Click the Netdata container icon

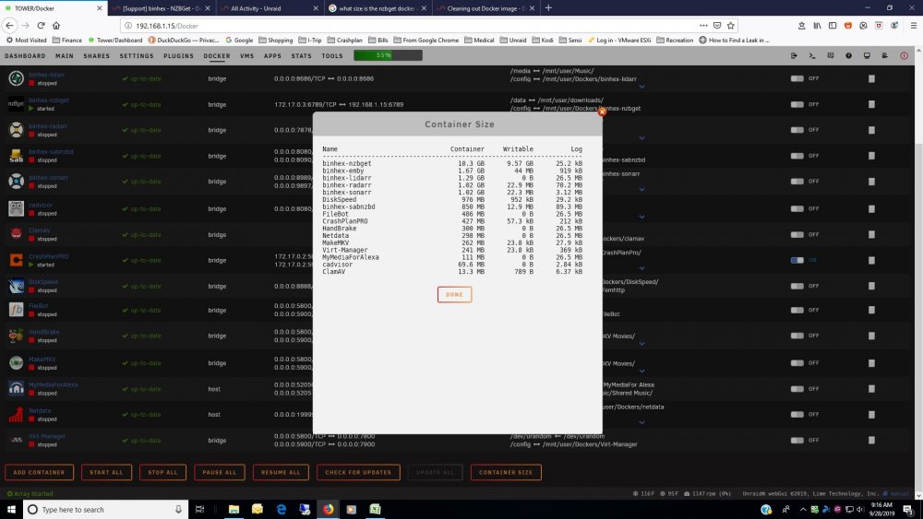tap(16, 415)
